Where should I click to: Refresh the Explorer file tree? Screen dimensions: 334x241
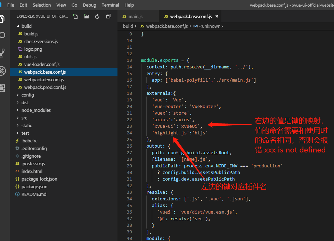[97, 16]
